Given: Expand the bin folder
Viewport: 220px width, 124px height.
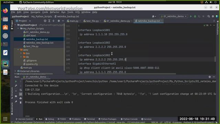Looking at the screenshot, I should [21, 53].
